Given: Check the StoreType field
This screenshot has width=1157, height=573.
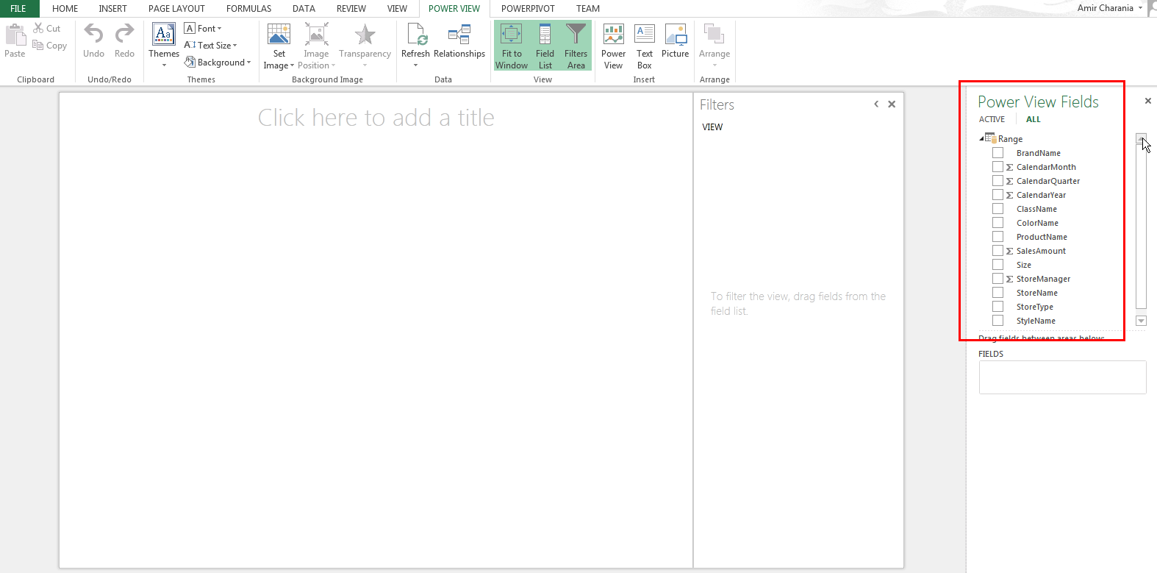Looking at the screenshot, I should coord(997,307).
